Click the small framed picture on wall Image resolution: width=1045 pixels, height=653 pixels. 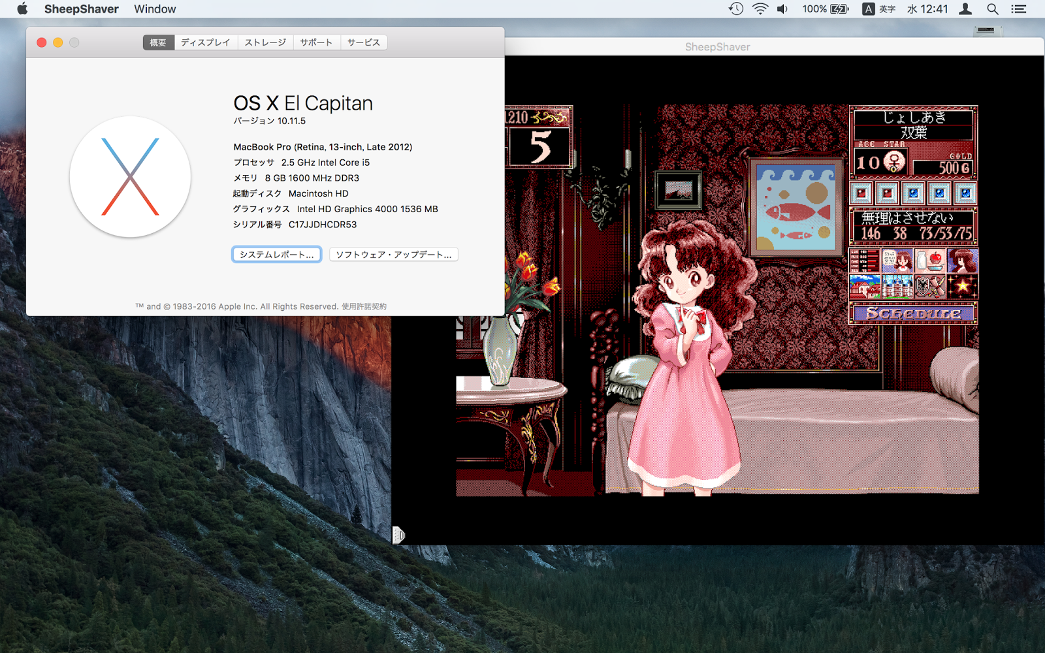coord(679,190)
